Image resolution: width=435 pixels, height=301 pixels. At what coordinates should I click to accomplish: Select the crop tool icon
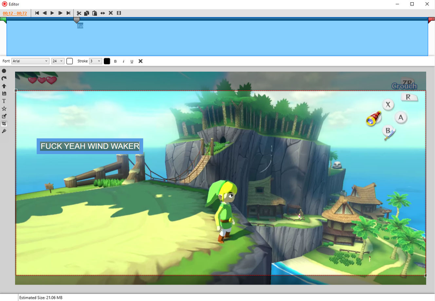coord(4,124)
